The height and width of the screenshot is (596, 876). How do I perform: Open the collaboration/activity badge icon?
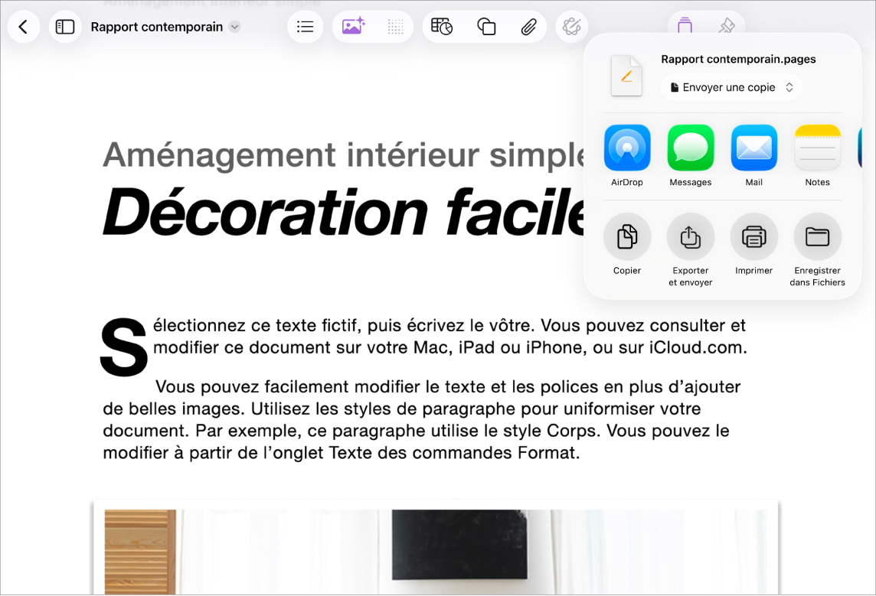pos(572,26)
